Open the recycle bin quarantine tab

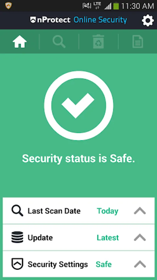(98, 42)
